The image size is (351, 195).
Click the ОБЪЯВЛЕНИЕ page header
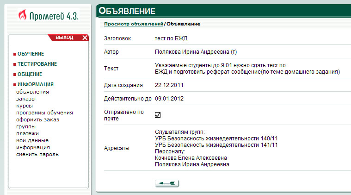(x=127, y=11)
